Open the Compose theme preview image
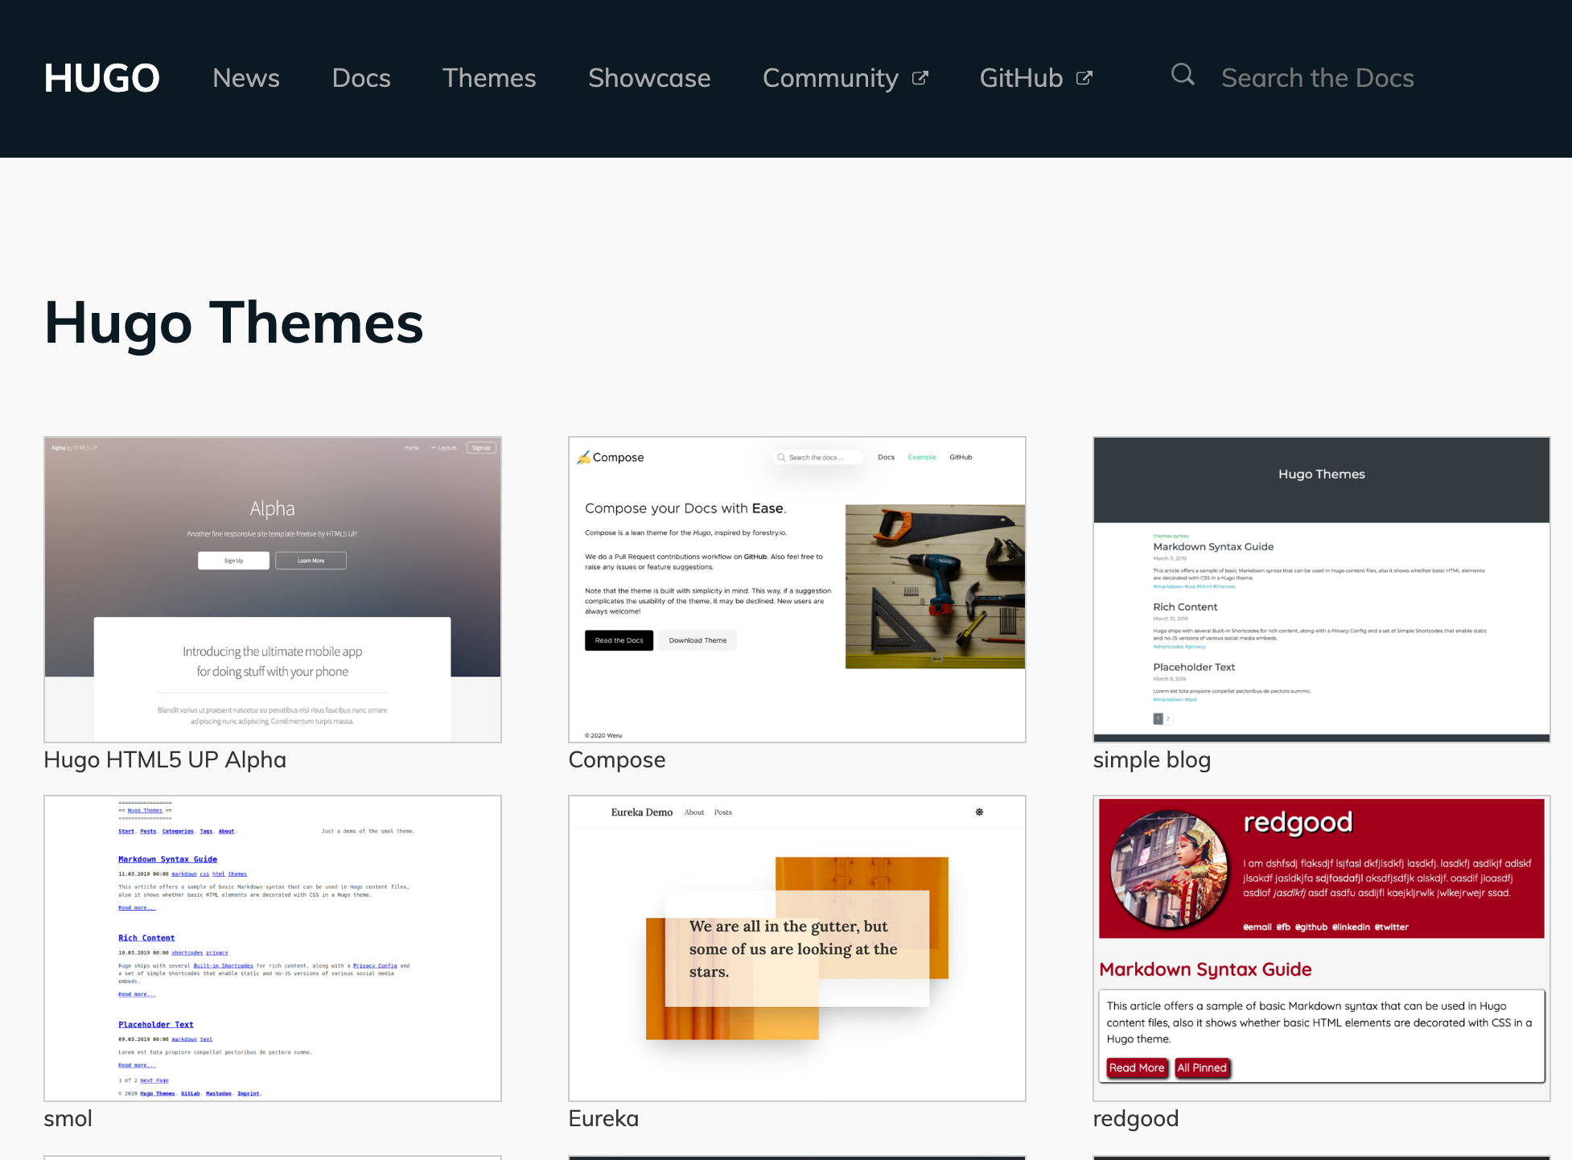The width and height of the screenshot is (1572, 1160). click(x=797, y=590)
